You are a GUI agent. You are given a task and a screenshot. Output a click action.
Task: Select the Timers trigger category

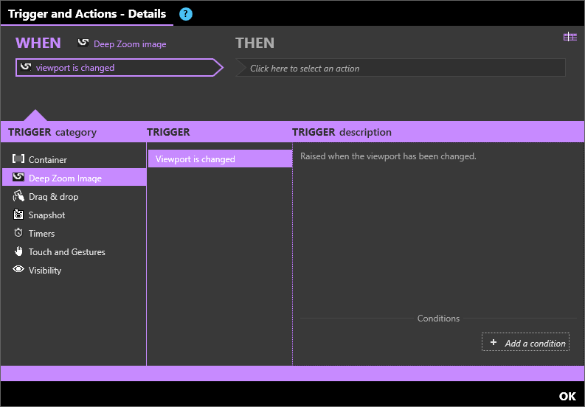[41, 234]
